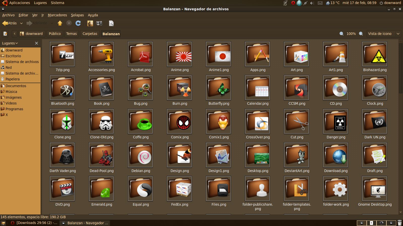Select the Butterfly.png icon
403x226 pixels.
[x=218, y=88]
